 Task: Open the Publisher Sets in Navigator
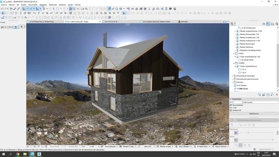277,24
